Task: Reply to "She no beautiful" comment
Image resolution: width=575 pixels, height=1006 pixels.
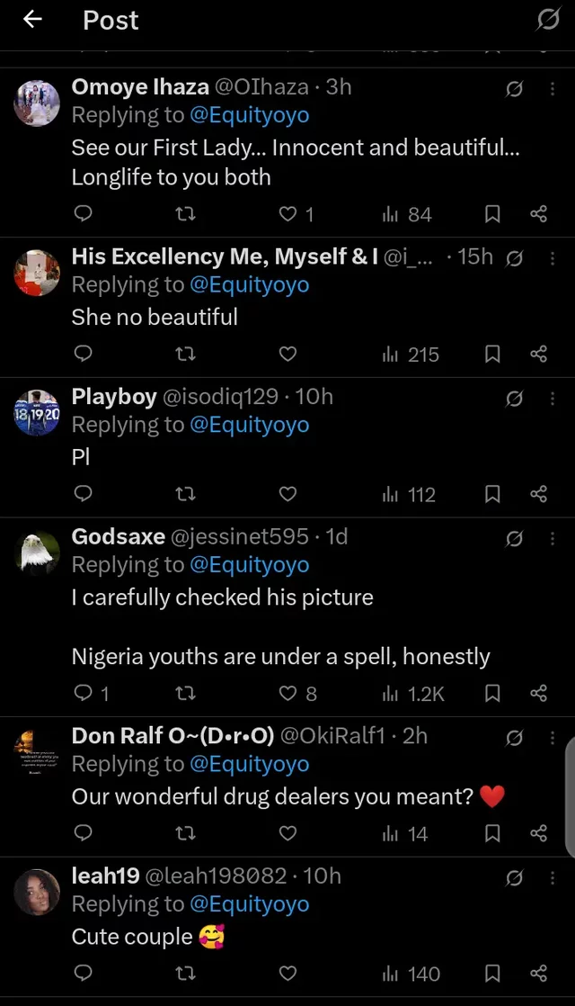Action: 83,355
